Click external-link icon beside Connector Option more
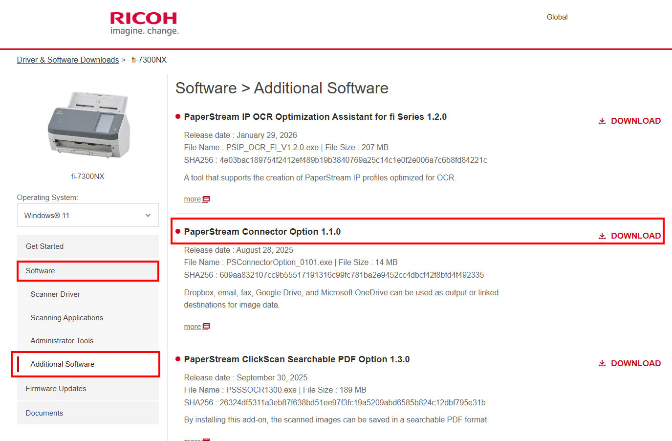Image resolution: width=672 pixels, height=441 pixels. pyautogui.click(x=206, y=327)
